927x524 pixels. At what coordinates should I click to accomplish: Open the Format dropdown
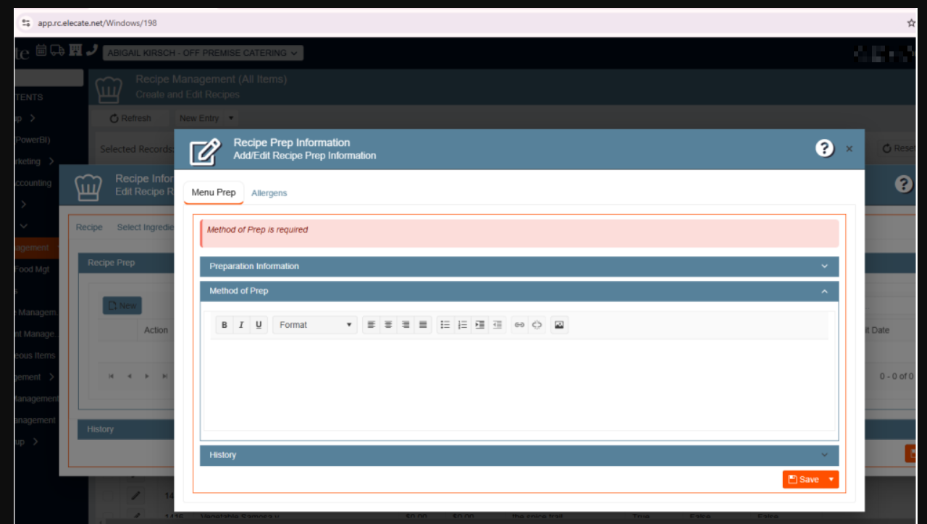pos(315,325)
